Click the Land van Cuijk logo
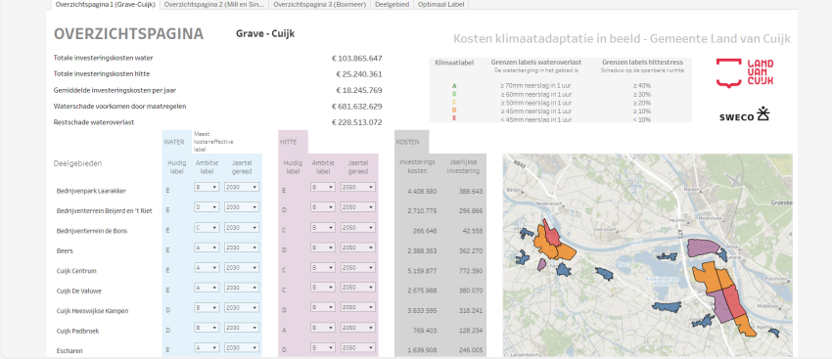 point(745,72)
